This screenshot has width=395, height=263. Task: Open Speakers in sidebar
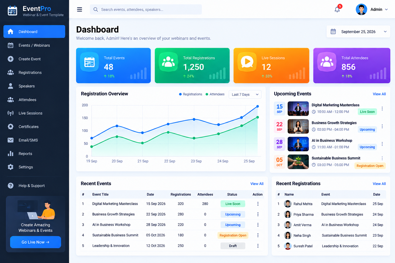tap(34, 86)
